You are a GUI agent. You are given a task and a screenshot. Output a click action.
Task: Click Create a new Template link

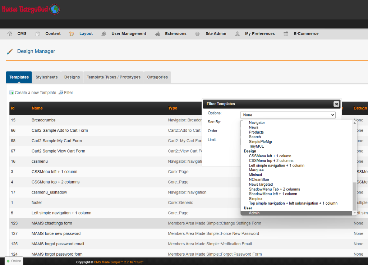[35, 93]
